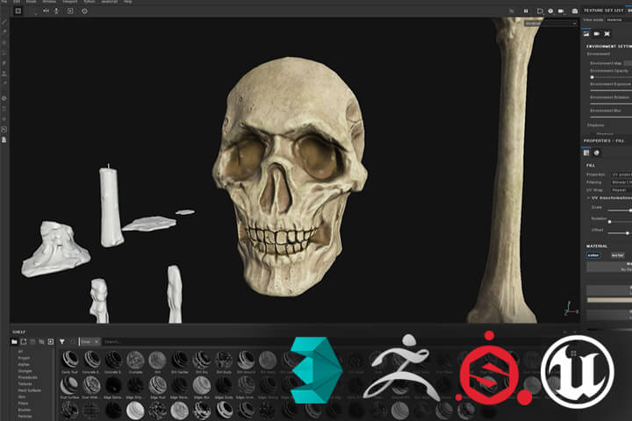Switch to the Texture Set List tab
This screenshot has height=421, width=632.
603,10
